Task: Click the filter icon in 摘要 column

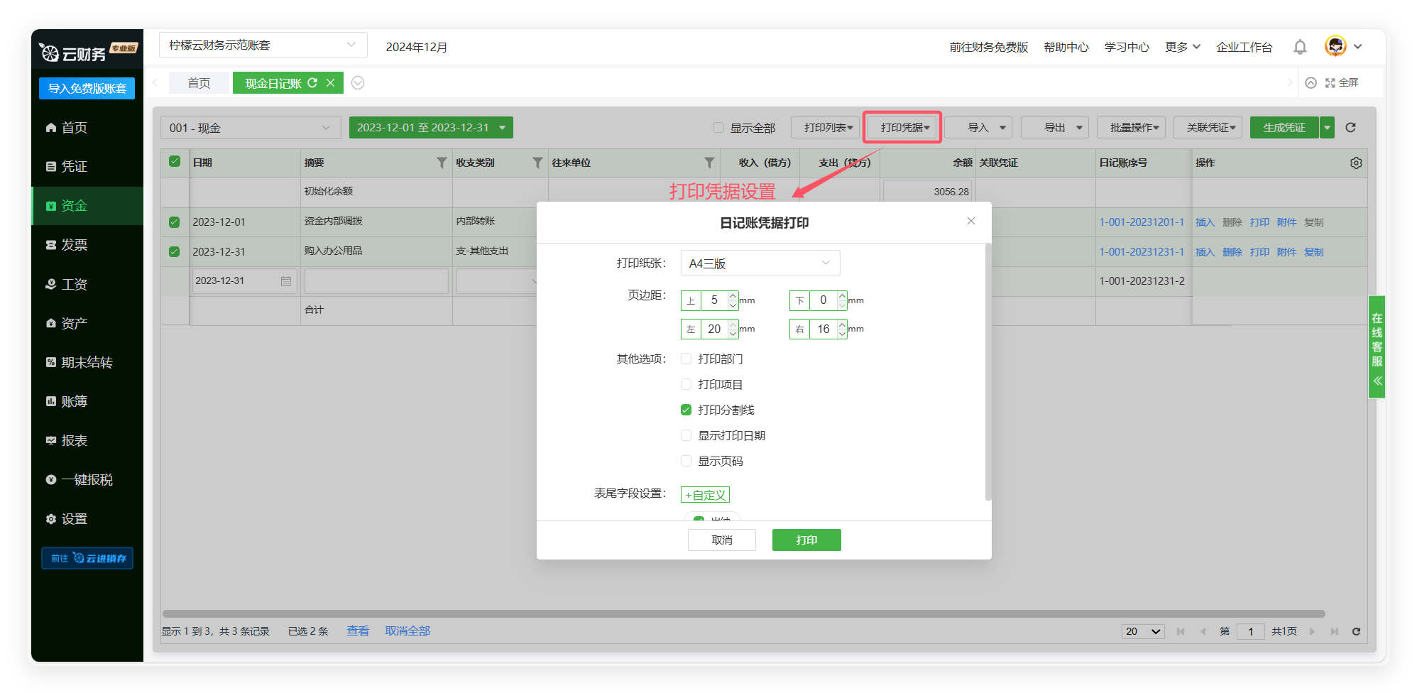Action: [x=441, y=163]
